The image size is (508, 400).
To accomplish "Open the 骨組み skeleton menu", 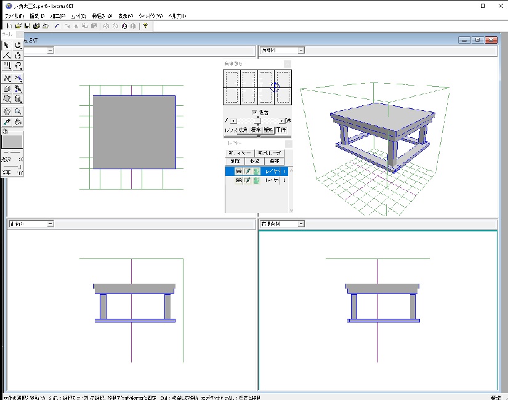I will (102, 16).
